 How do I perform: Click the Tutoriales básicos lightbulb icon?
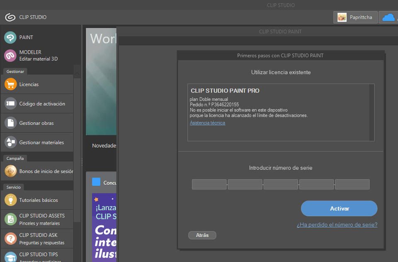(x=11, y=200)
